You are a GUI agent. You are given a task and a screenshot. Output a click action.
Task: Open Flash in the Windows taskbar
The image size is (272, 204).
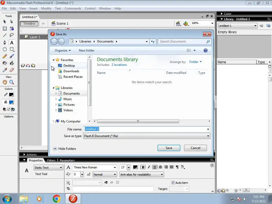(x=73, y=199)
